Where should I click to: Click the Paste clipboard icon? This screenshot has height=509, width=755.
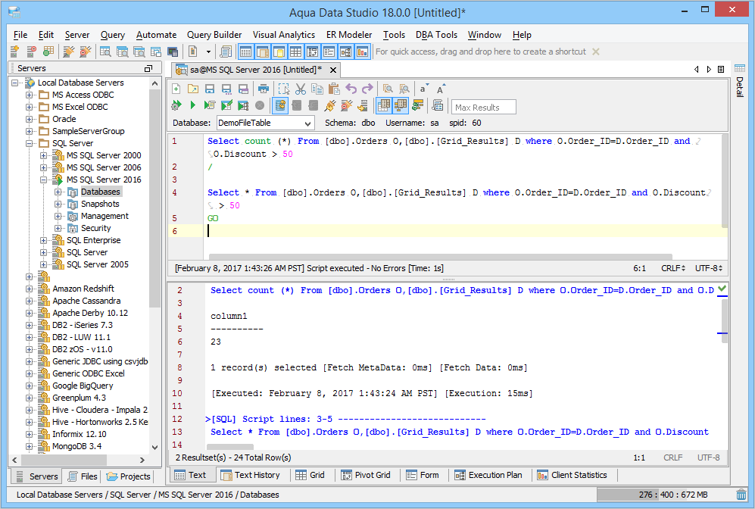334,89
